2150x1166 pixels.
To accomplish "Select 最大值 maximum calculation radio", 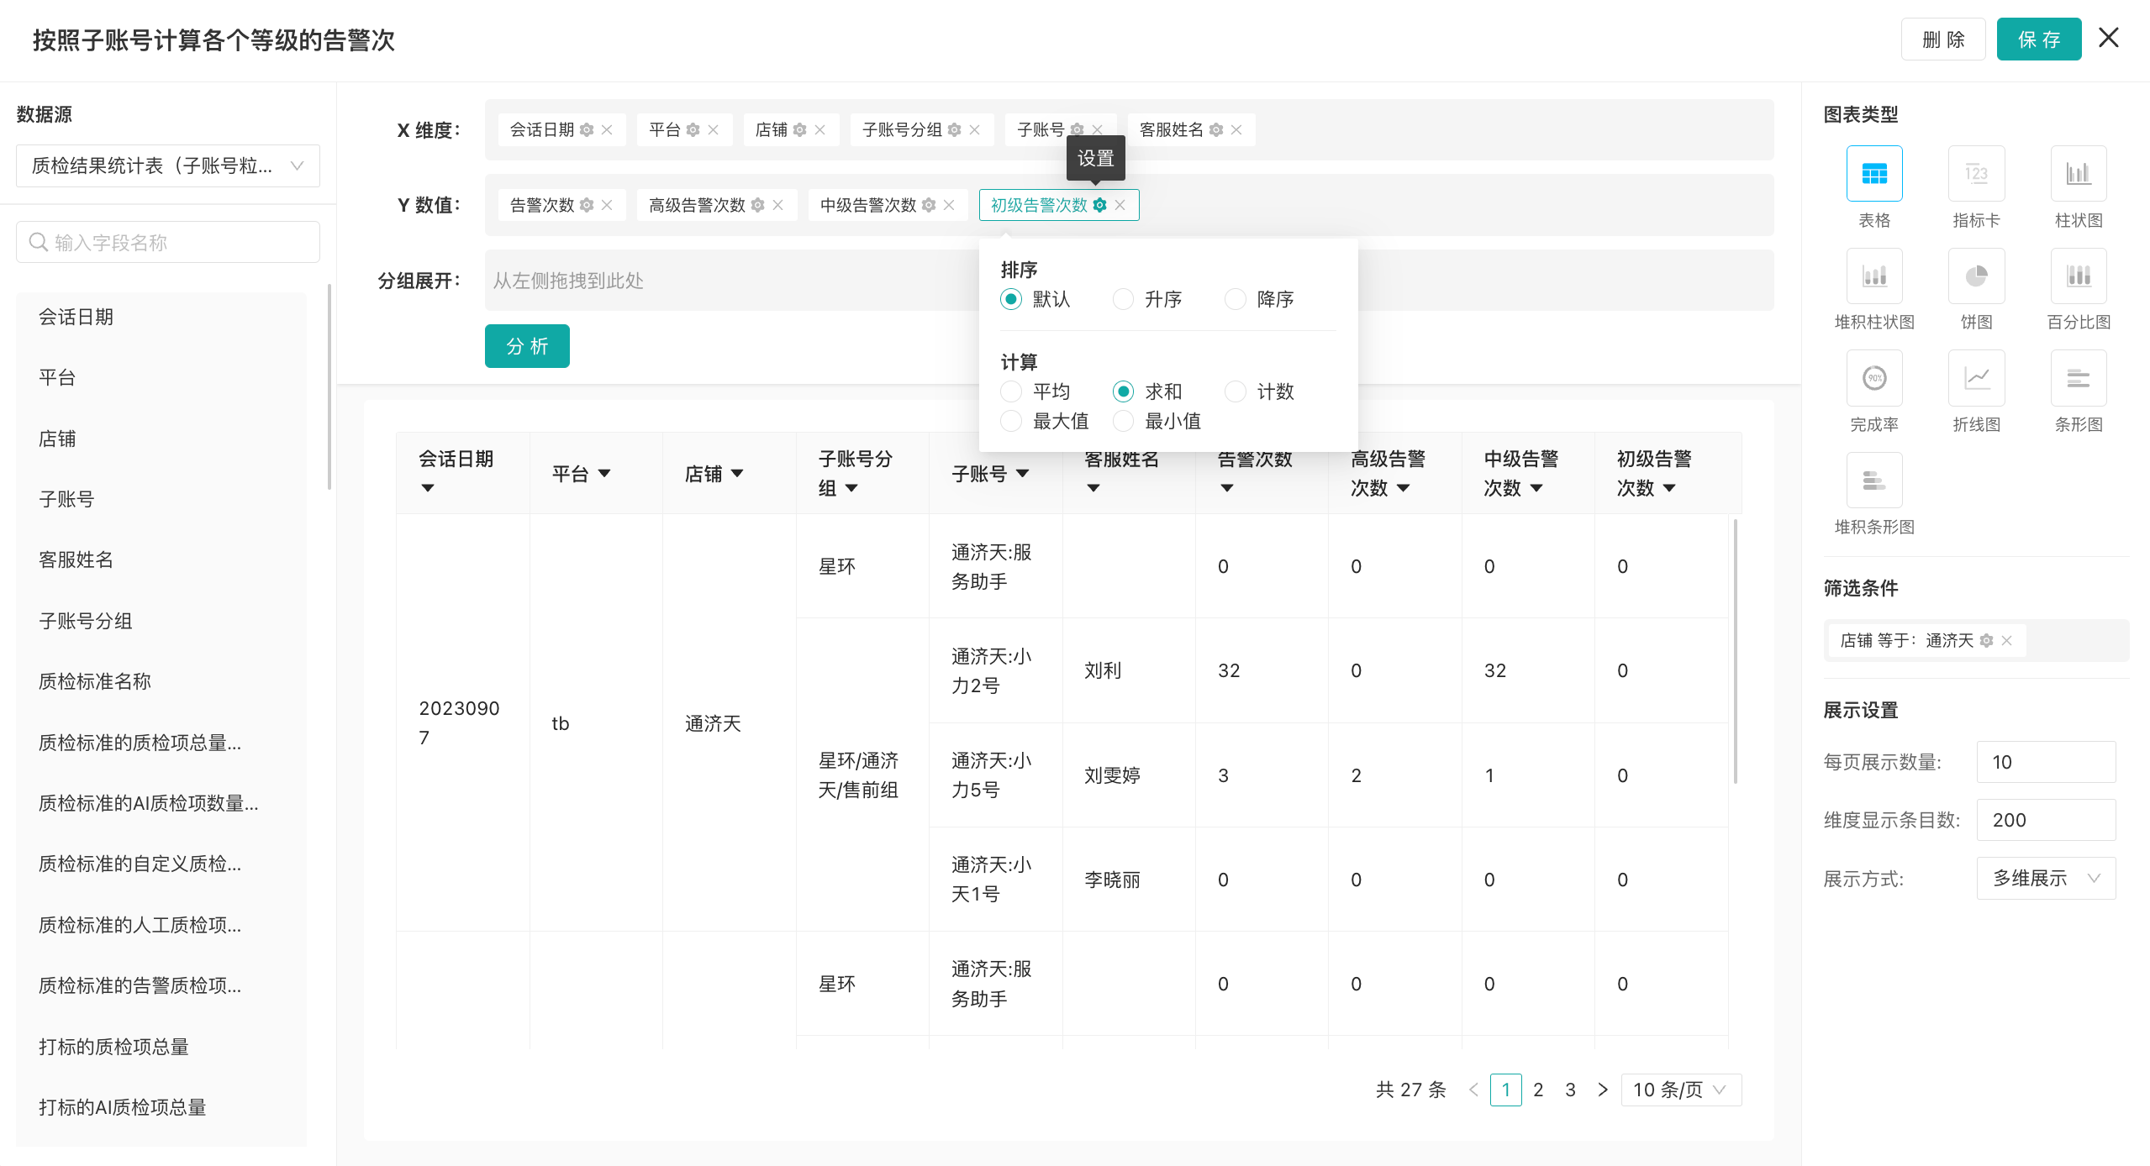I will click(x=1011, y=421).
